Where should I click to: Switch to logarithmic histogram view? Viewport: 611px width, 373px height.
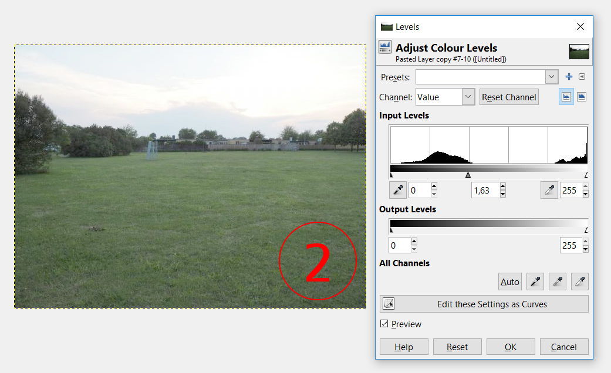click(582, 97)
